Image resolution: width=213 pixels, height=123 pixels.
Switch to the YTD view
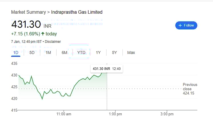point(81,53)
